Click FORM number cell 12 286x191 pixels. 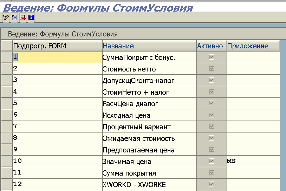(58, 184)
